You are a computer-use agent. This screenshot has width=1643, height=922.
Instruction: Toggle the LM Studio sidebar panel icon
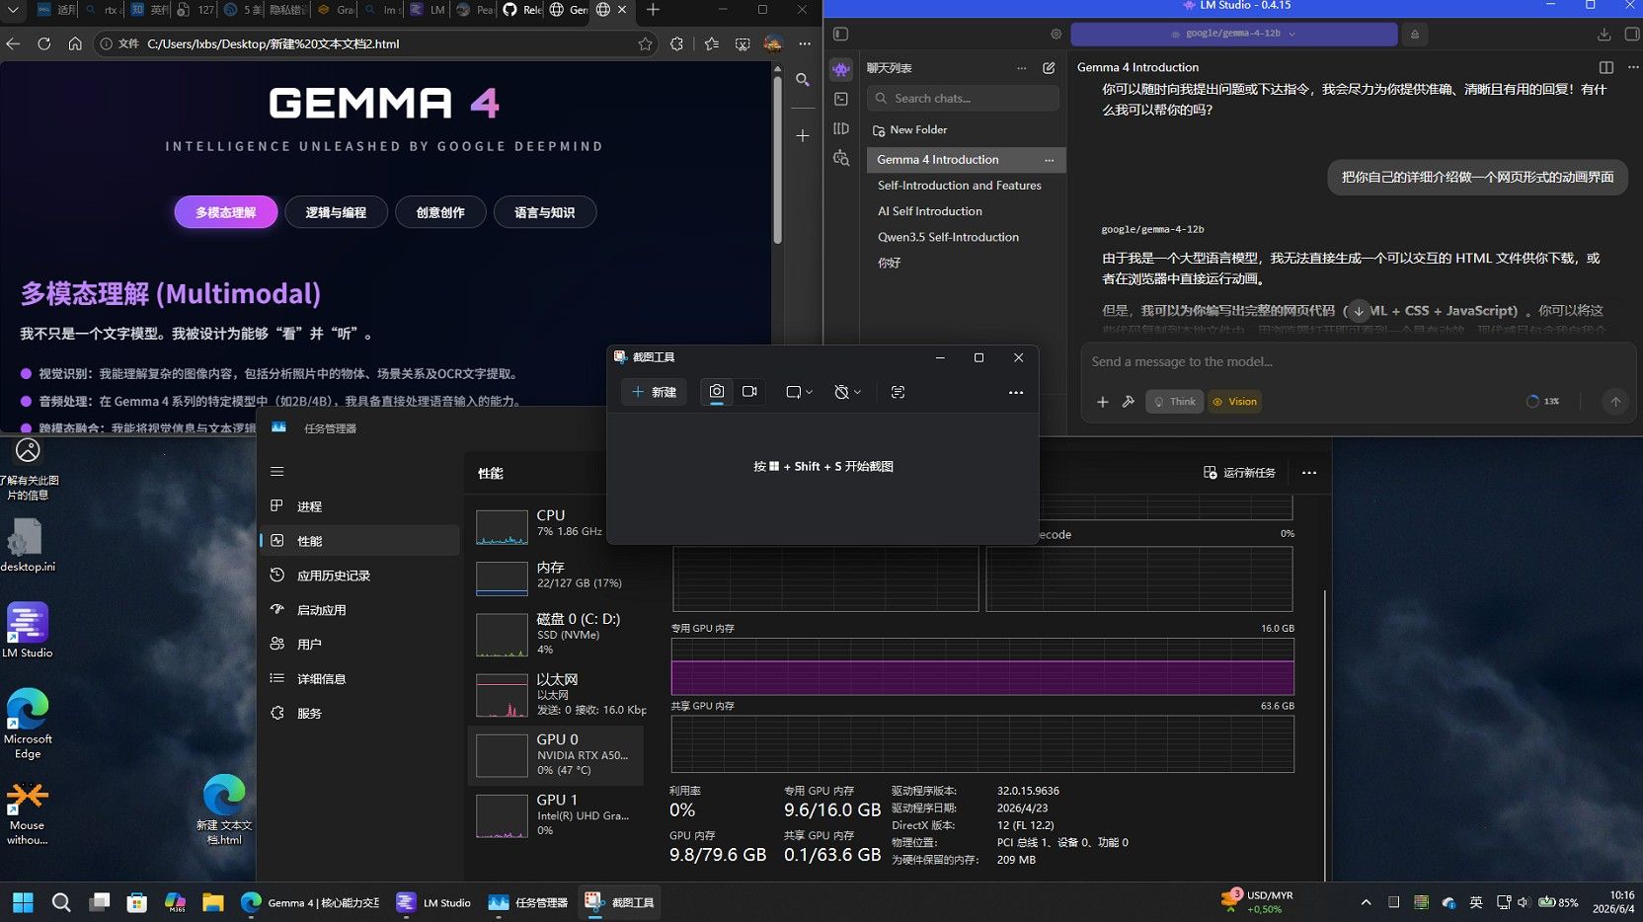tap(840, 34)
